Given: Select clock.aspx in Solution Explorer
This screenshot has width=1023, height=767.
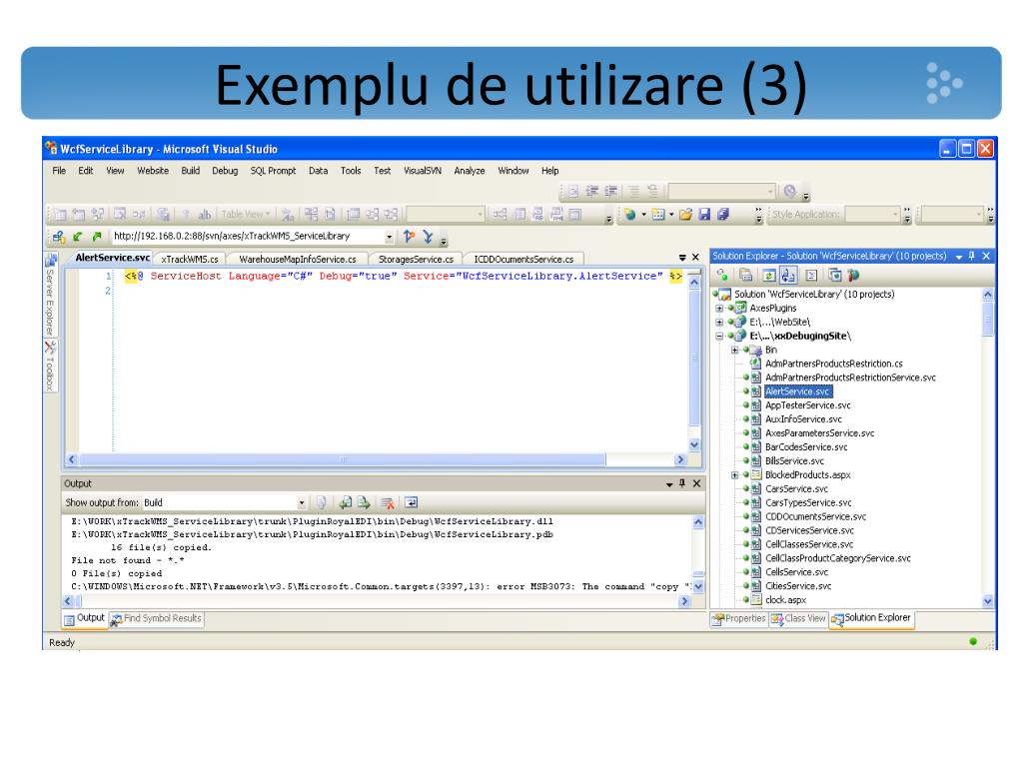Looking at the screenshot, I should 785,600.
